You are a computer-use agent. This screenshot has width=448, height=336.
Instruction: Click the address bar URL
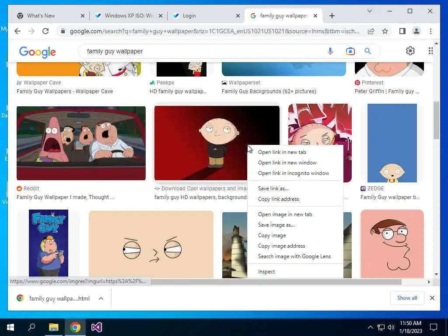click(214, 31)
